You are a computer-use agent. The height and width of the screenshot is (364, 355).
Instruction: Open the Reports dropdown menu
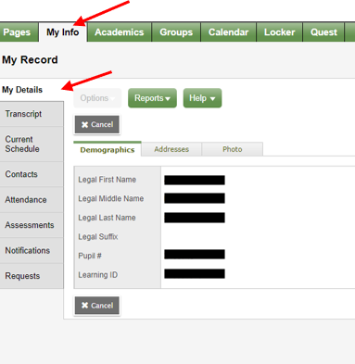click(x=152, y=98)
